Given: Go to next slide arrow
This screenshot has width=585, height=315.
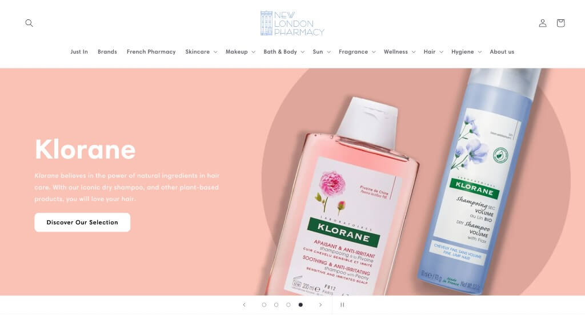Looking at the screenshot, I should [320, 305].
